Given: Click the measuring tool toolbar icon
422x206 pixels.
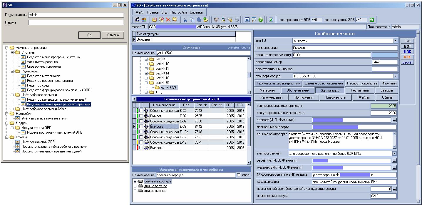Looking at the screenshot, I should tap(230, 20).
